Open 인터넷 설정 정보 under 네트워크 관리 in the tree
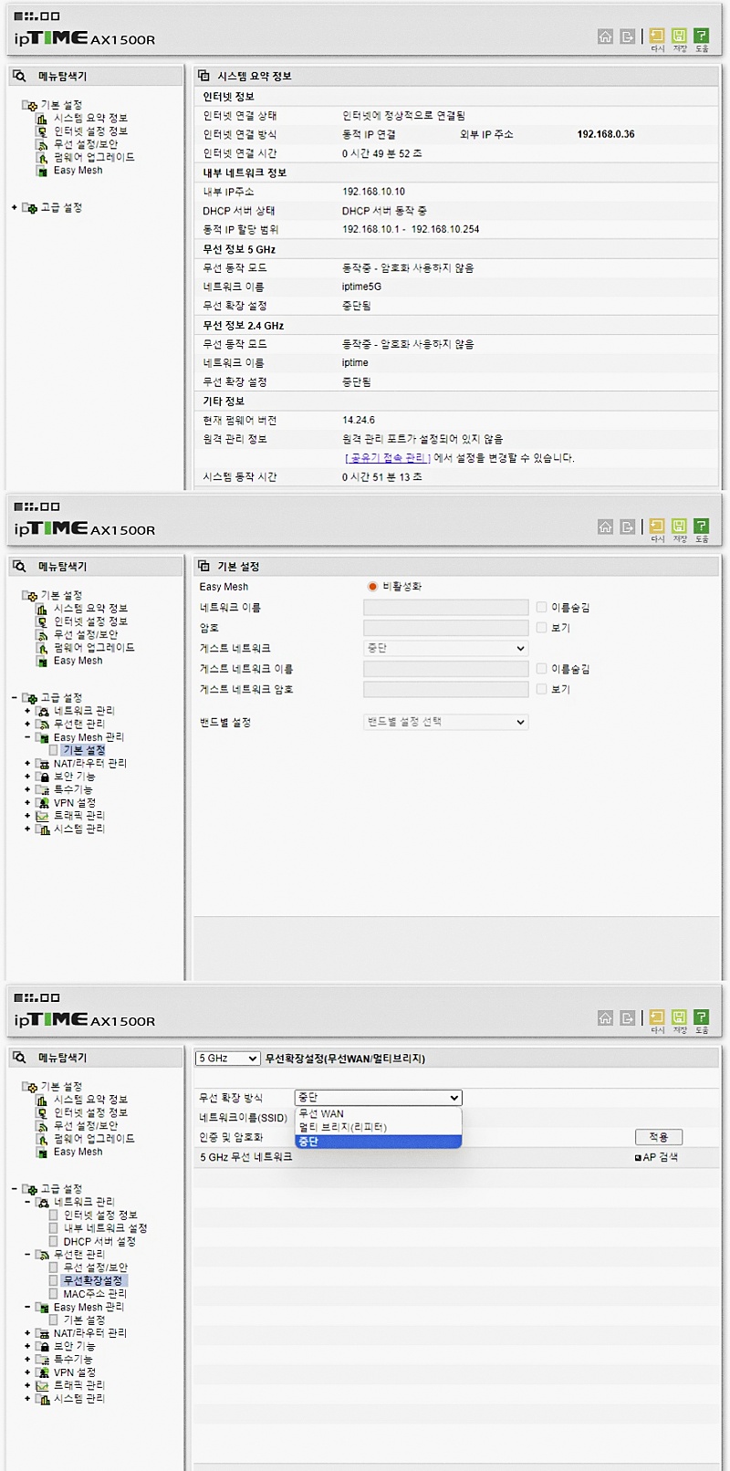The image size is (730, 1471). (100, 1215)
